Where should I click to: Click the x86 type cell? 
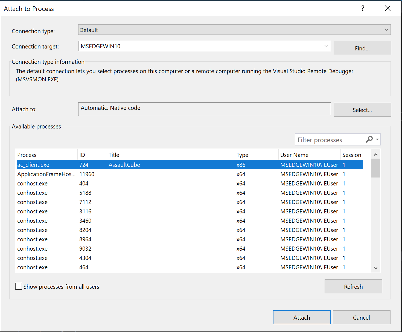pos(241,165)
